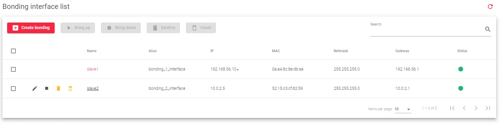Screen dimensions: 501x131
Task: Click the refresh icon at top right
Action: (x=490, y=7)
